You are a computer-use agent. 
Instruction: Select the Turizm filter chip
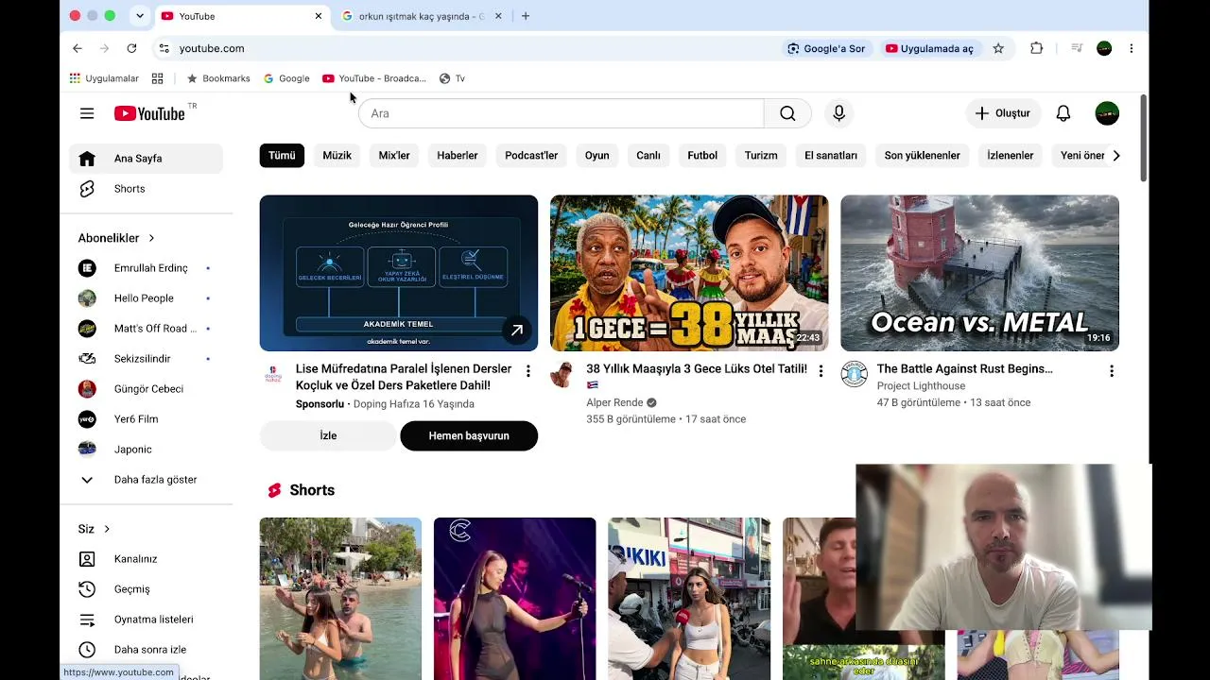click(761, 156)
